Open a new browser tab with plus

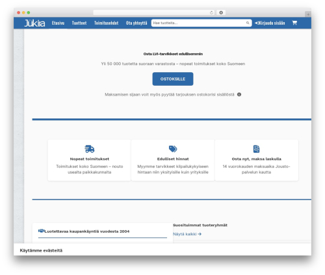tap(308, 14)
